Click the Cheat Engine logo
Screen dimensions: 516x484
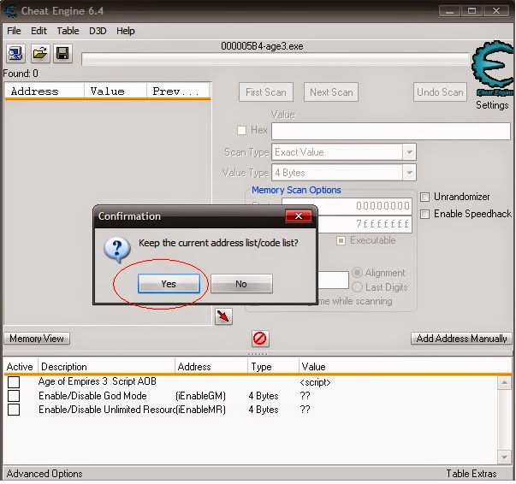tap(493, 68)
